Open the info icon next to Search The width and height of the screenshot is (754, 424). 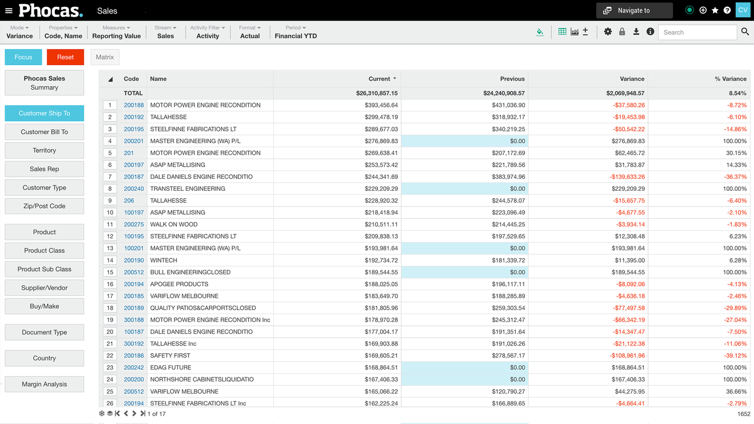(649, 31)
